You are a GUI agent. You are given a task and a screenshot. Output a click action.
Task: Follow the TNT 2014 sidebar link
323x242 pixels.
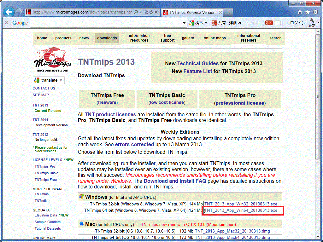point(40,120)
